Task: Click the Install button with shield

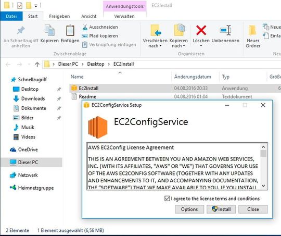Action: click(221, 209)
